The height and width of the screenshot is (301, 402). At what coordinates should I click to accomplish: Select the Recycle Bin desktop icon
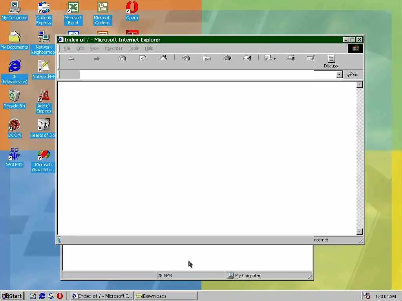pyautogui.click(x=15, y=99)
